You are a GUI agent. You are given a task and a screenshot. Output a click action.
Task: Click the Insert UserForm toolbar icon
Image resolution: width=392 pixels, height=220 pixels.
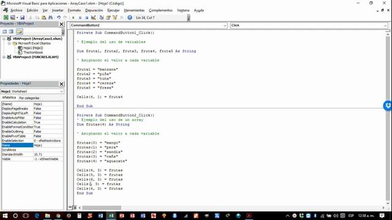point(12,18)
